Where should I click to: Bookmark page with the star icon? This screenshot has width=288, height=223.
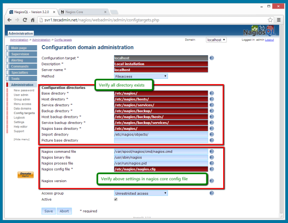271,20
